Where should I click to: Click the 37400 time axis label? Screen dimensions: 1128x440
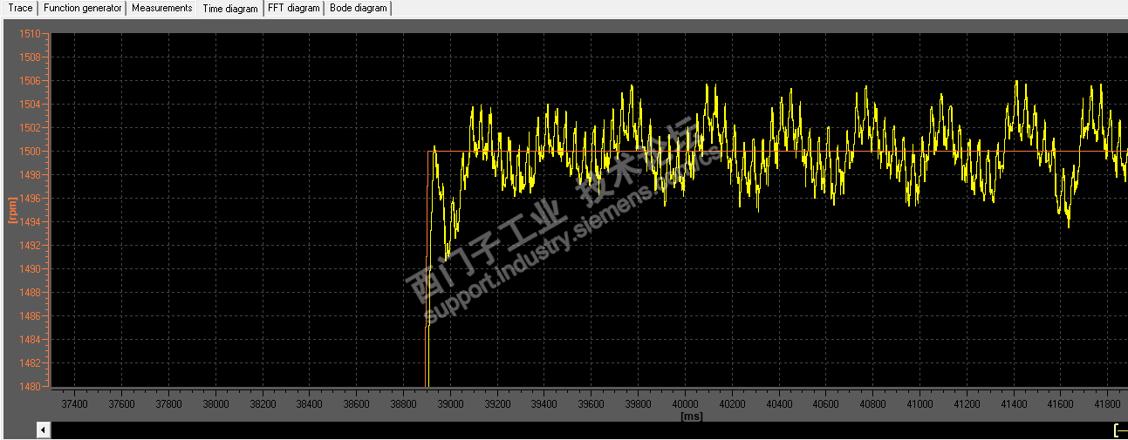click(74, 405)
